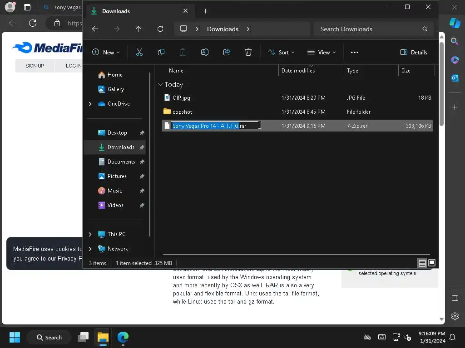Refresh the Downloads folder

pos(160,29)
